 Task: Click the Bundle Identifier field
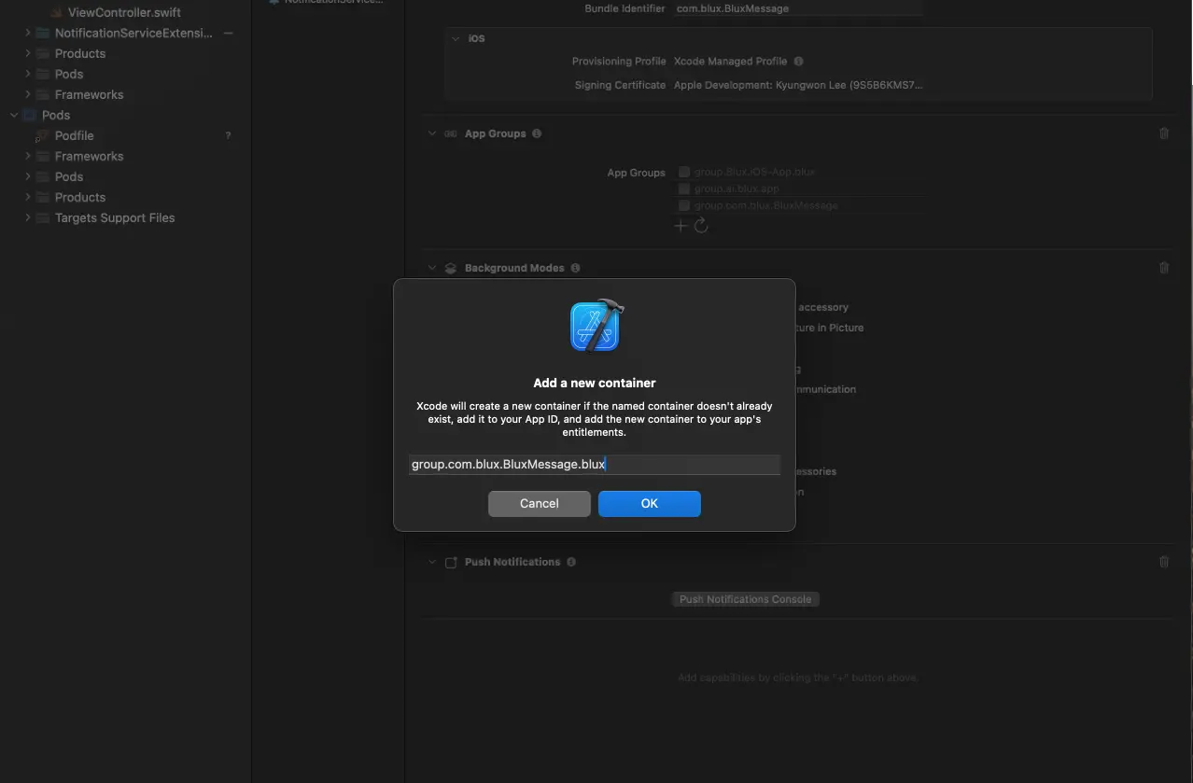[798, 8]
